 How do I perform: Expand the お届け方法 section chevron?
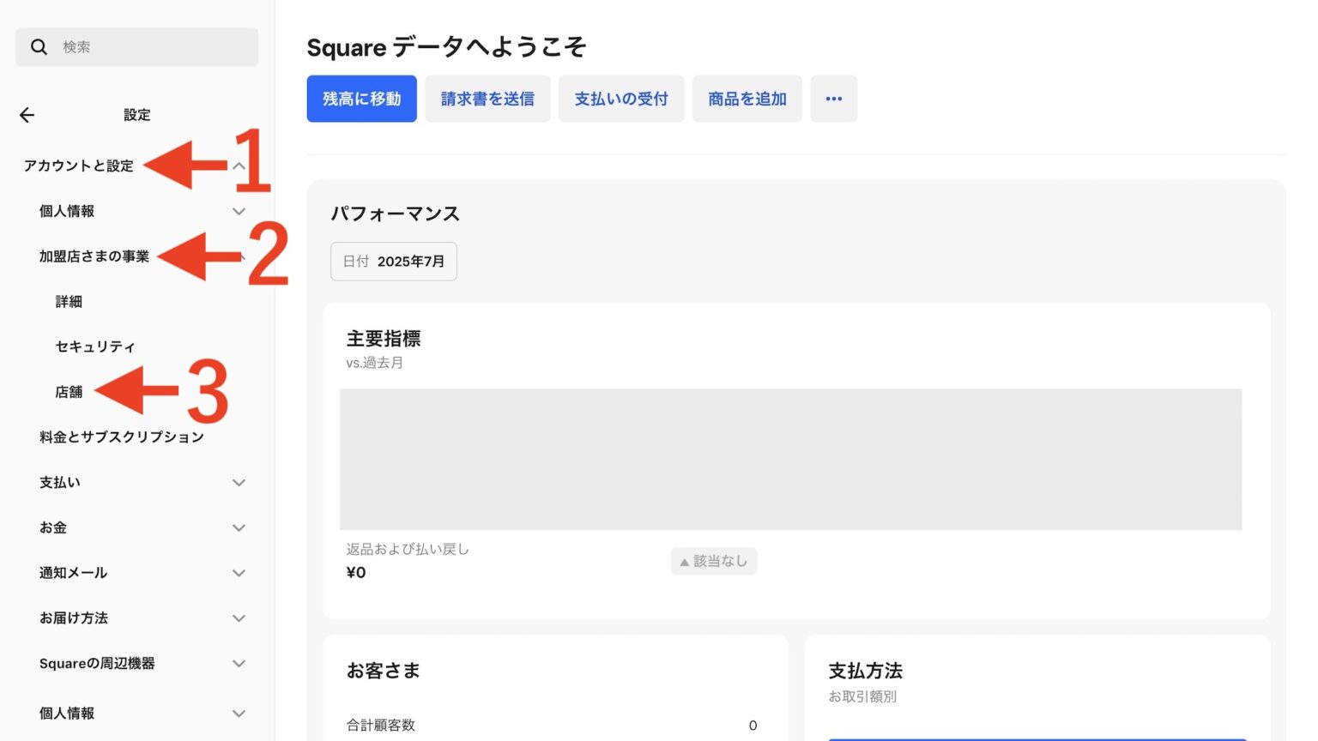pos(239,618)
